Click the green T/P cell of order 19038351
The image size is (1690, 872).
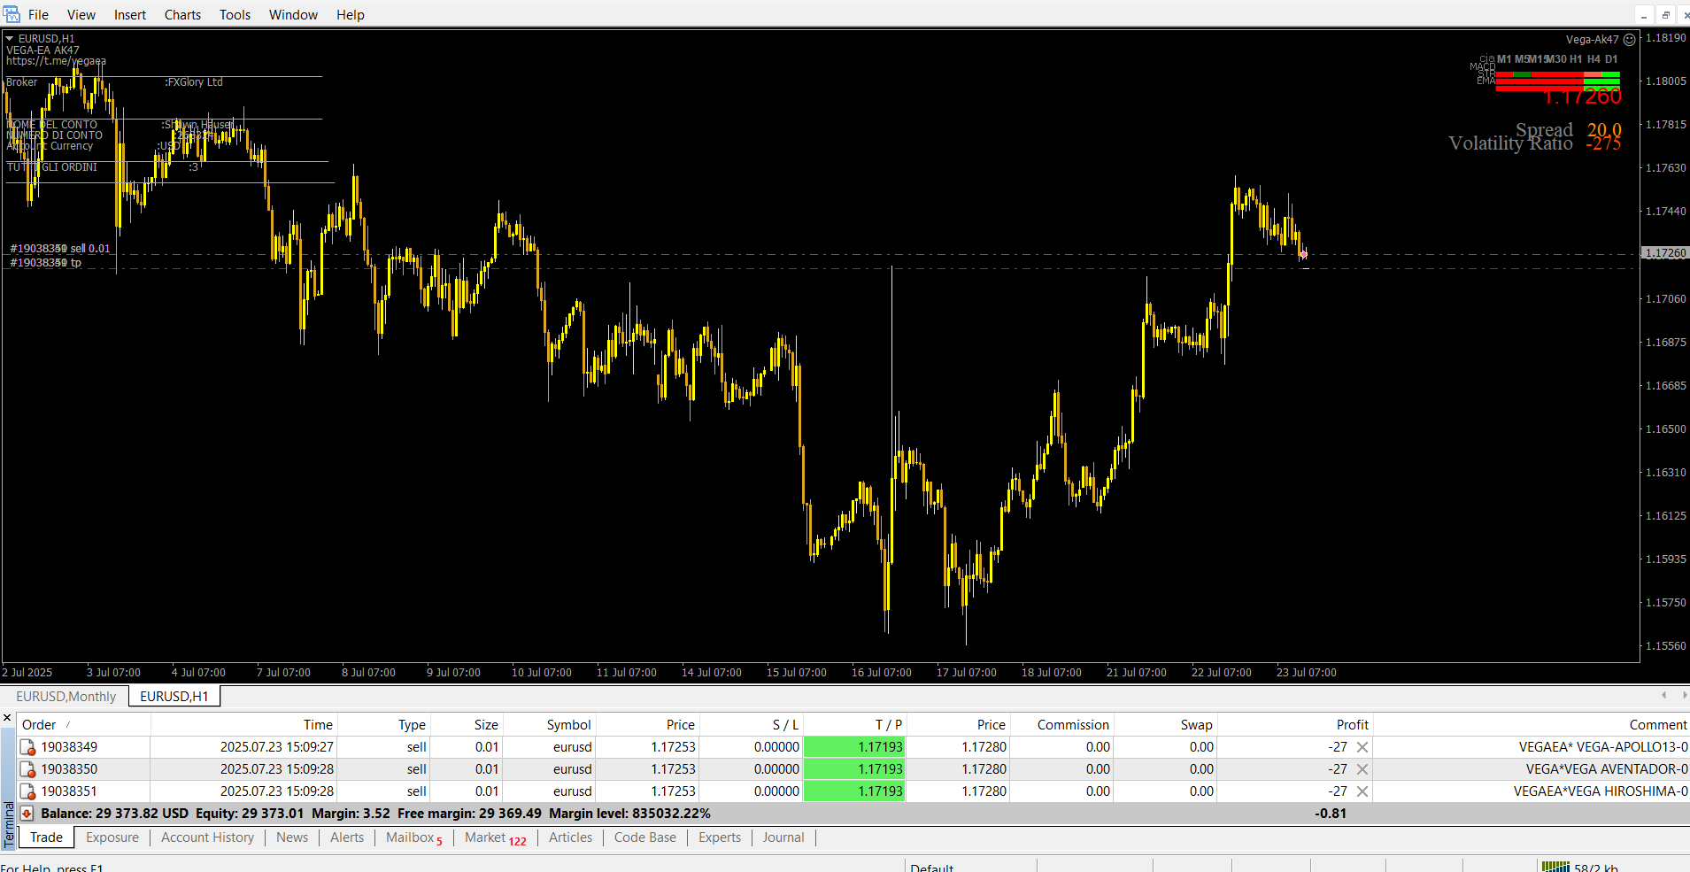click(853, 791)
